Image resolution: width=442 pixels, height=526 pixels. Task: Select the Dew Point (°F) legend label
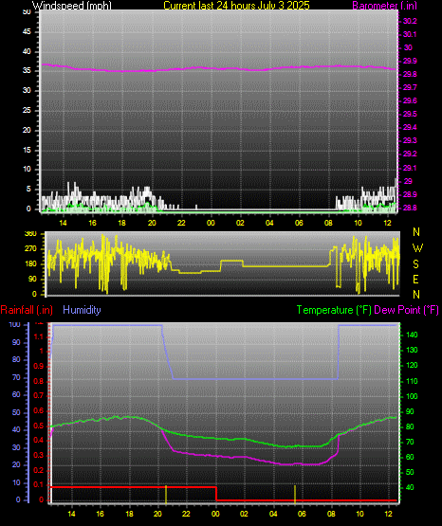click(406, 310)
